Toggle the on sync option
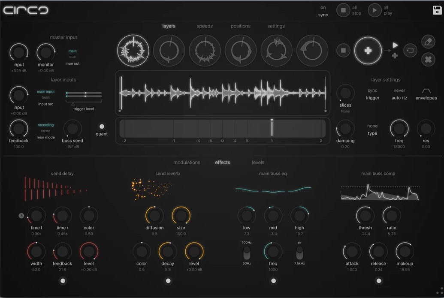 [x=323, y=11]
